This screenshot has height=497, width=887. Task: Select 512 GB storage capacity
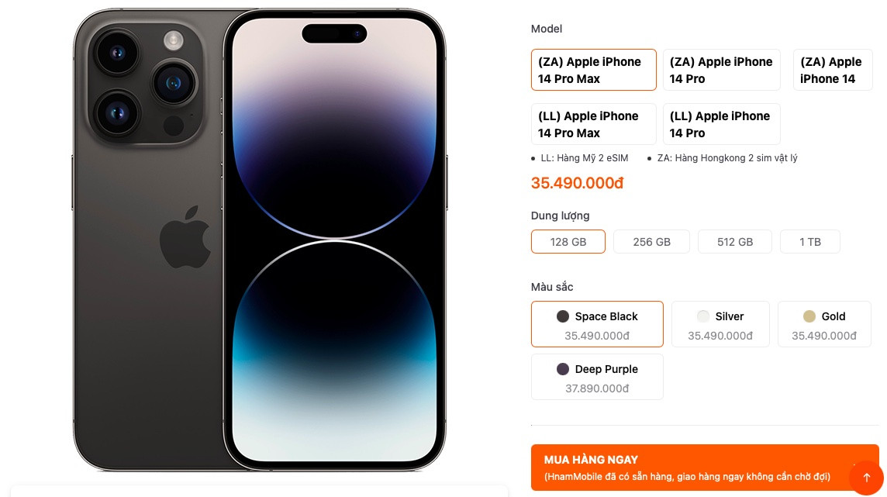coord(735,241)
